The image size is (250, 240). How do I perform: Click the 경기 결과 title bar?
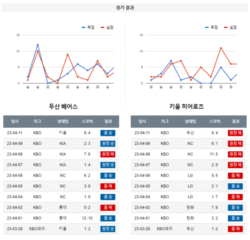click(125, 8)
